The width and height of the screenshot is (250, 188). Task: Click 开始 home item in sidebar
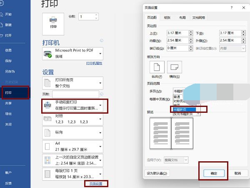coord(8,14)
